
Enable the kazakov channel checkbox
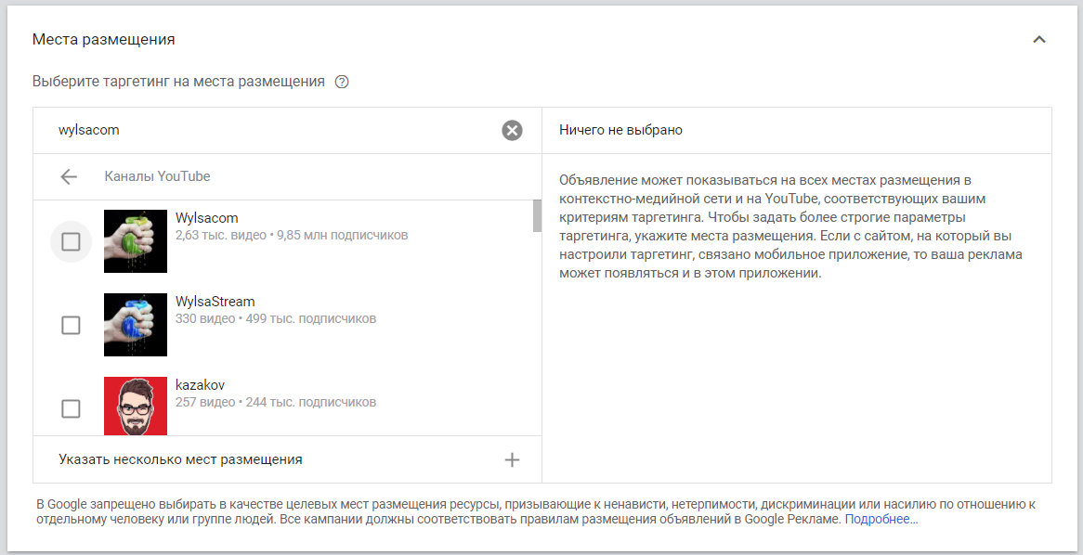71,408
